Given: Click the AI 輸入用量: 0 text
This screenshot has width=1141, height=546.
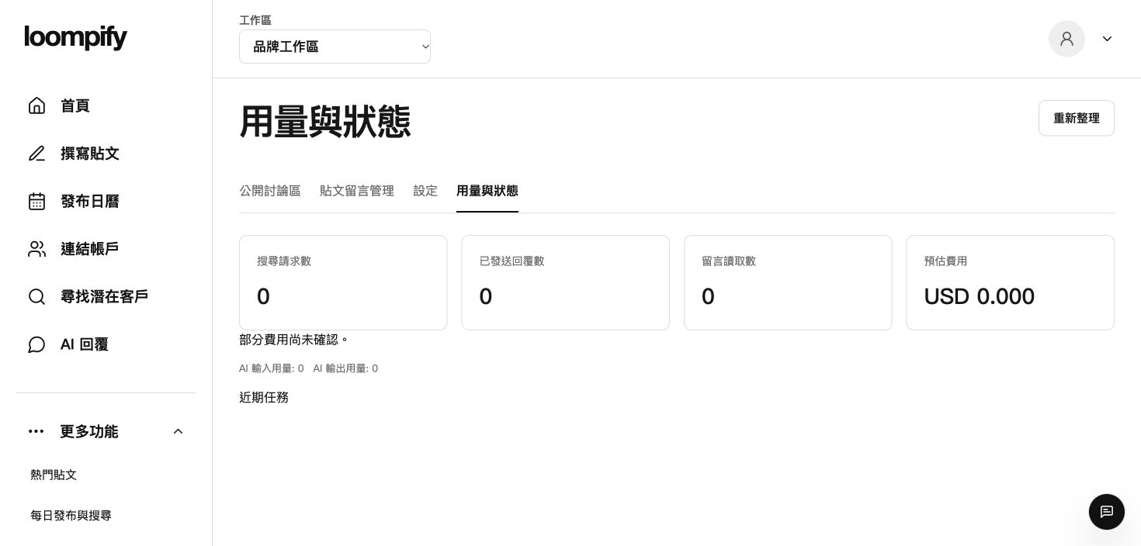Looking at the screenshot, I should coord(272,368).
